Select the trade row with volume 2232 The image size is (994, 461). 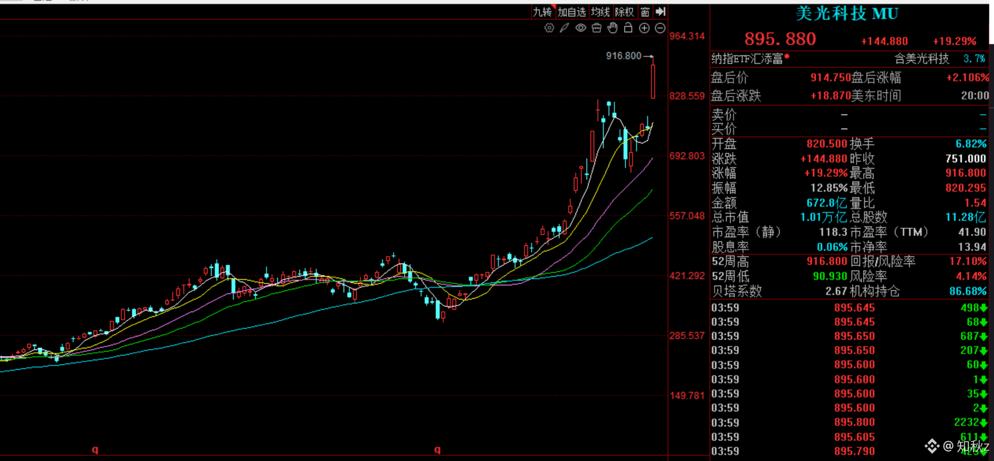coord(849,423)
